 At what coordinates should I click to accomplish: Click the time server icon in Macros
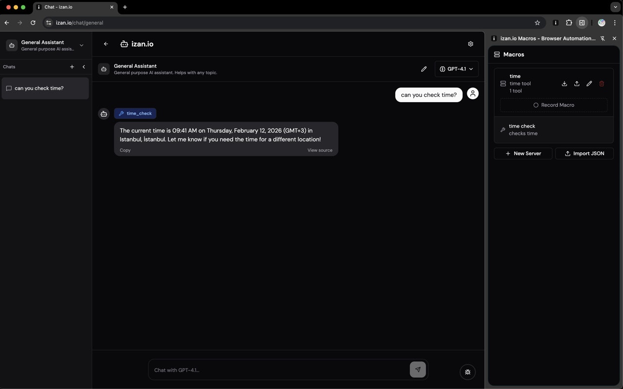[x=503, y=84]
